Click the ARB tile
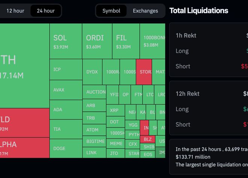The height and width of the screenshot is (178, 248). tap(94, 106)
